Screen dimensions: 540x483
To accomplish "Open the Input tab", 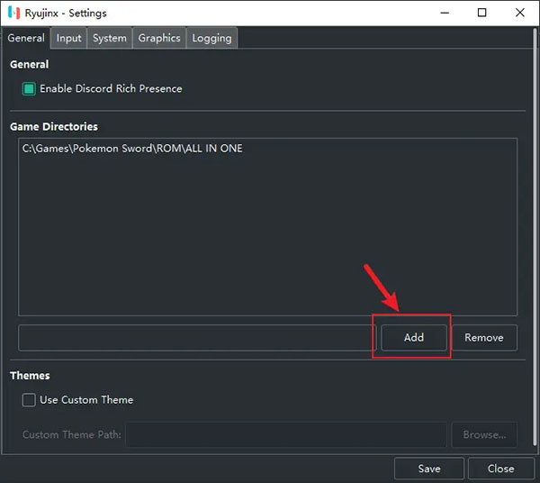I will click(69, 38).
